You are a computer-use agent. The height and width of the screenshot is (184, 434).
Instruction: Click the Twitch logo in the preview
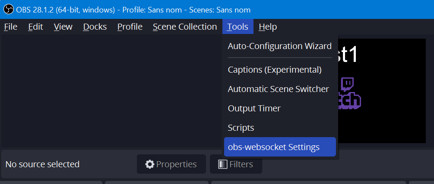pyautogui.click(x=349, y=94)
